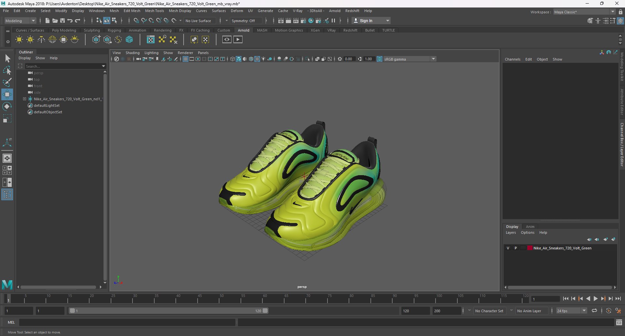Click the Sign In button

366,21
